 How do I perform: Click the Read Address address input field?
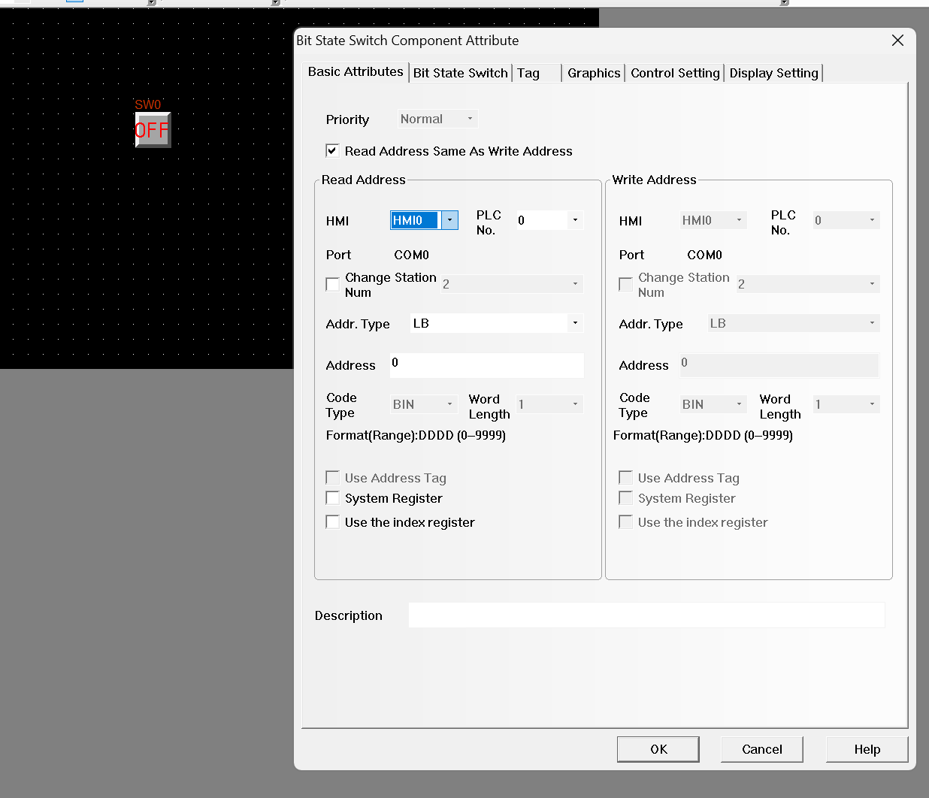(x=486, y=365)
